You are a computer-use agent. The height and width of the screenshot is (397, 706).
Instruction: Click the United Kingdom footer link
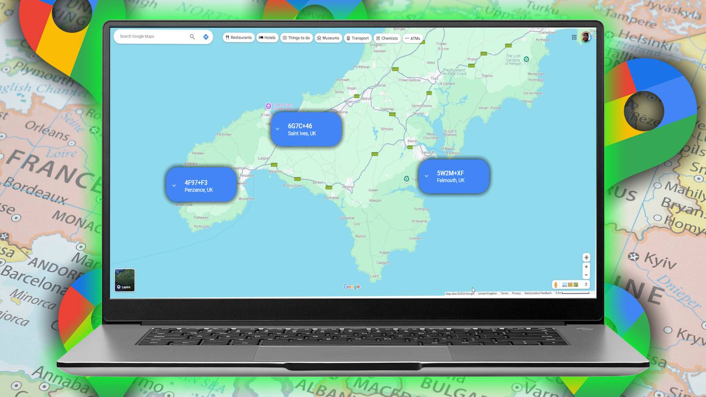coord(487,293)
